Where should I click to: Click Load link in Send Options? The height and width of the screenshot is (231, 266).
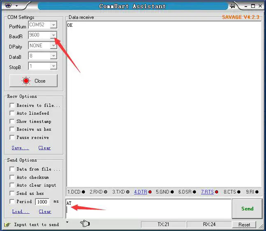[x=21, y=212]
